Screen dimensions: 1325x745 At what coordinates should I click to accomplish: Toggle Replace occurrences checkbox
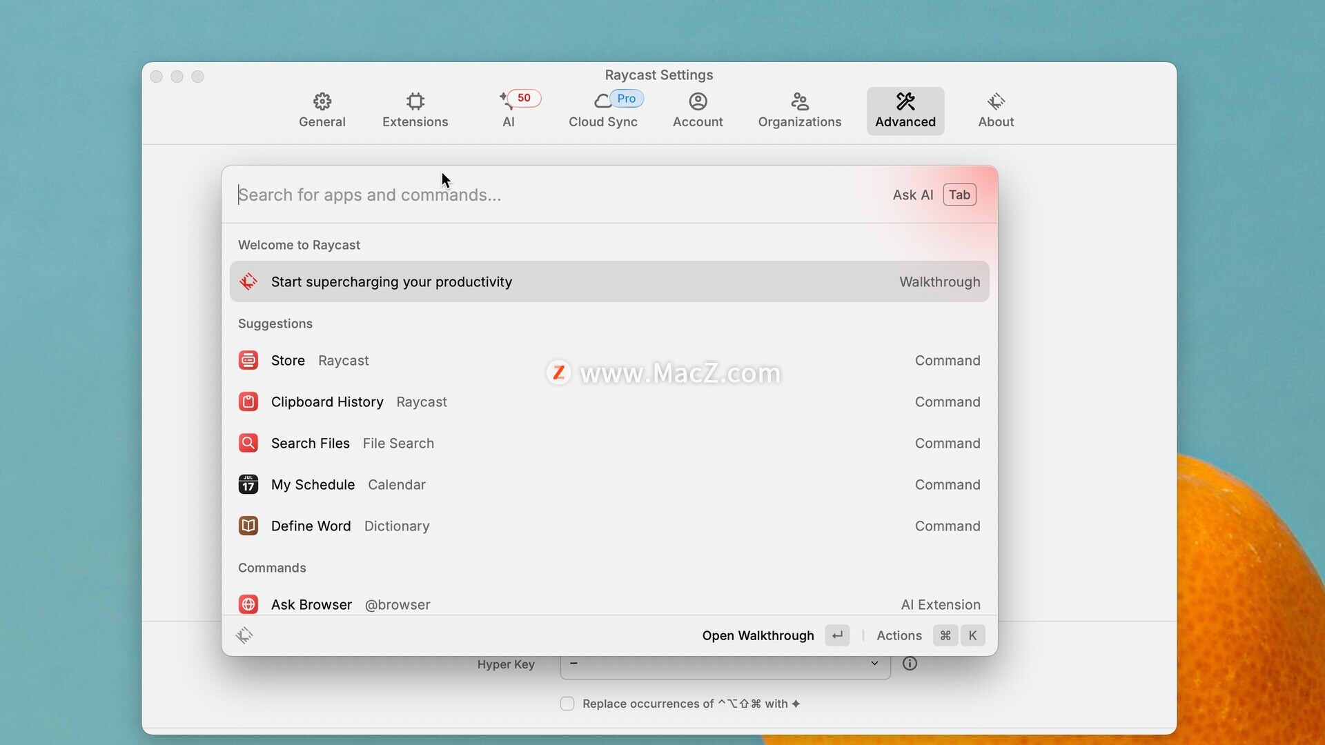(x=567, y=704)
